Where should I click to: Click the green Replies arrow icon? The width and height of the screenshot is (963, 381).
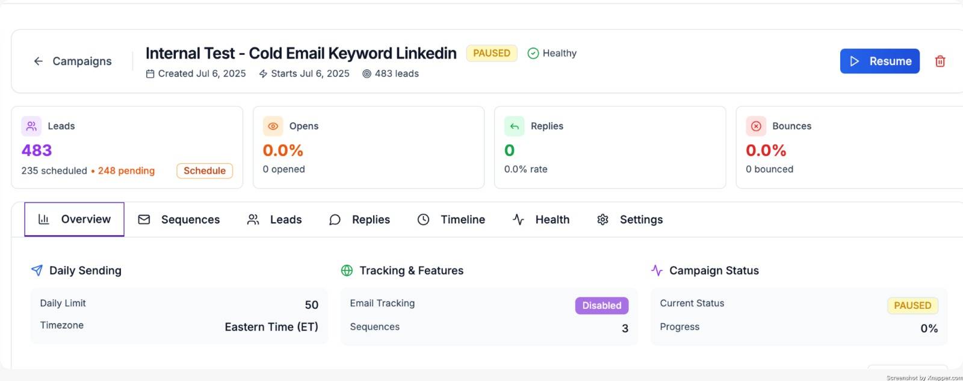(514, 126)
